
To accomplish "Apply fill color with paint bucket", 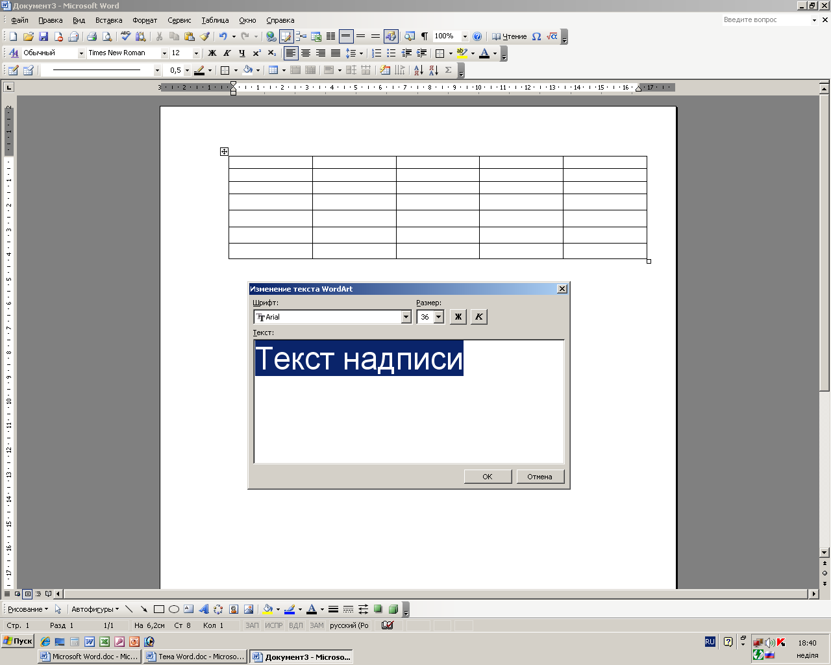I will tap(267, 609).
